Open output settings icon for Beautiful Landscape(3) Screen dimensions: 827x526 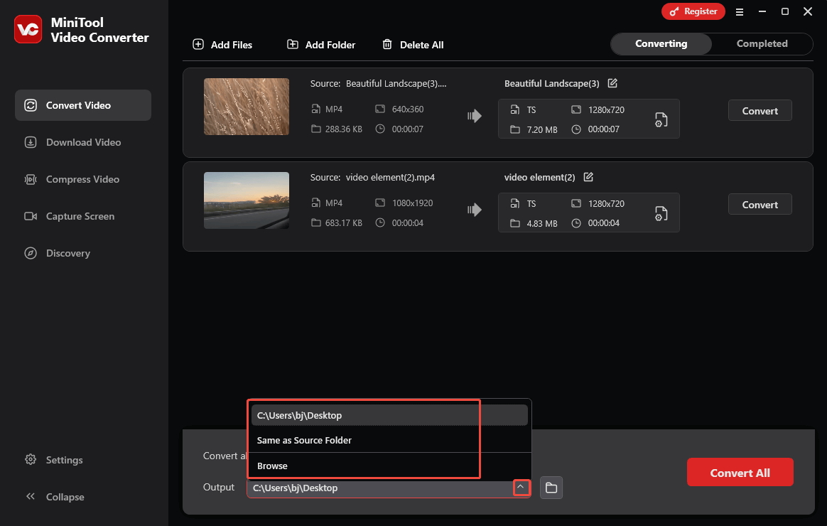[661, 119]
